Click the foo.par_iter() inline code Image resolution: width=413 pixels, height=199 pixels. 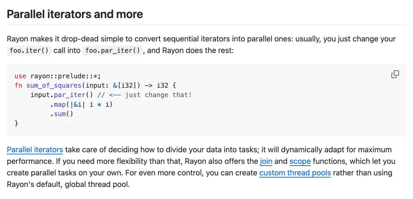tap(112, 51)
